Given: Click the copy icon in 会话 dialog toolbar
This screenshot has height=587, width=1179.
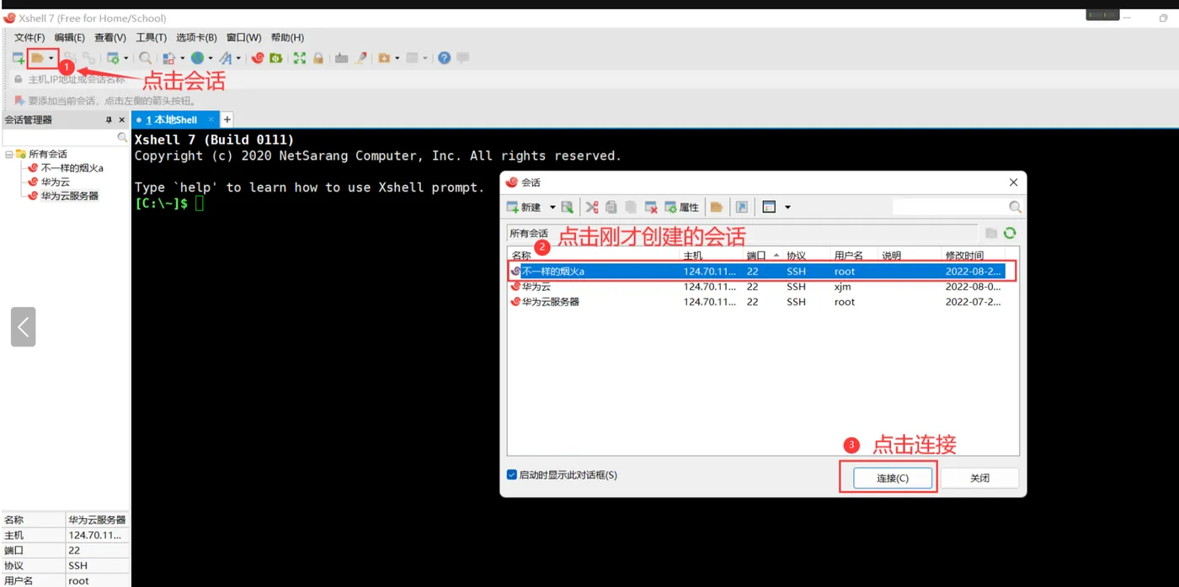Looking at the screenshot, I should point(611,207).
